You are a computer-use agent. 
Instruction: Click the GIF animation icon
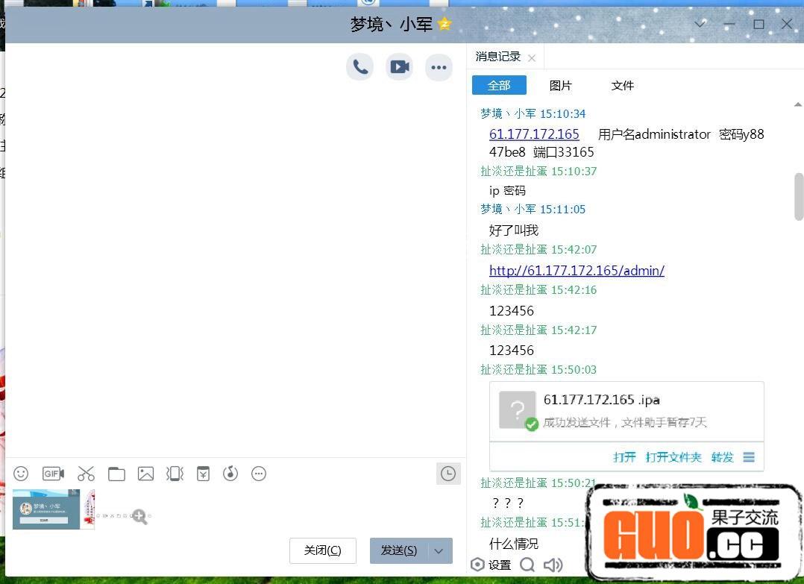[x=53, y=474]
